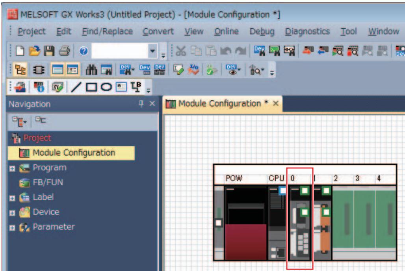Expand the Program tree node

click(12, 169)
